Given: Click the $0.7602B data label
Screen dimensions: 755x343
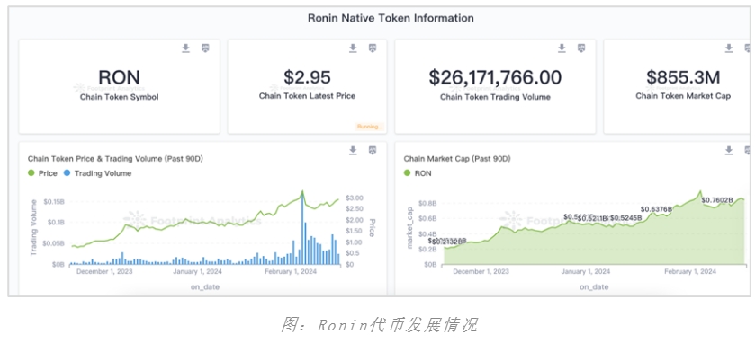Looking at the screenshot, I should tap(717, 200).
